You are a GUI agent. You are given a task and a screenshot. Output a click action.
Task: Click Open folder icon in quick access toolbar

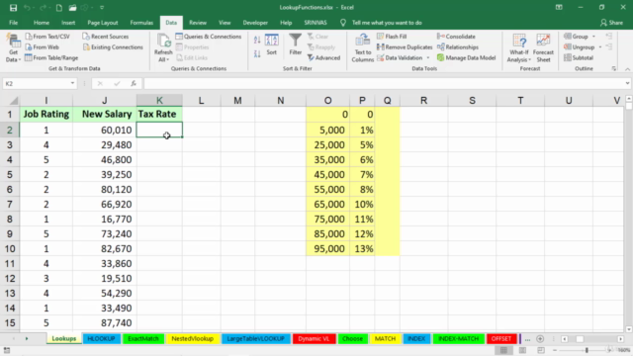pos(72,8)
